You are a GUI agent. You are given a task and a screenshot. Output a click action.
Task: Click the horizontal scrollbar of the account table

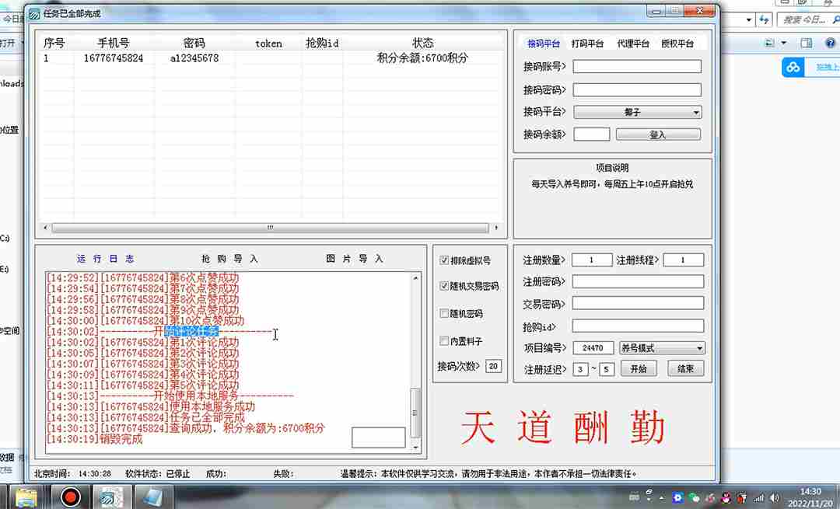[270, 228]
